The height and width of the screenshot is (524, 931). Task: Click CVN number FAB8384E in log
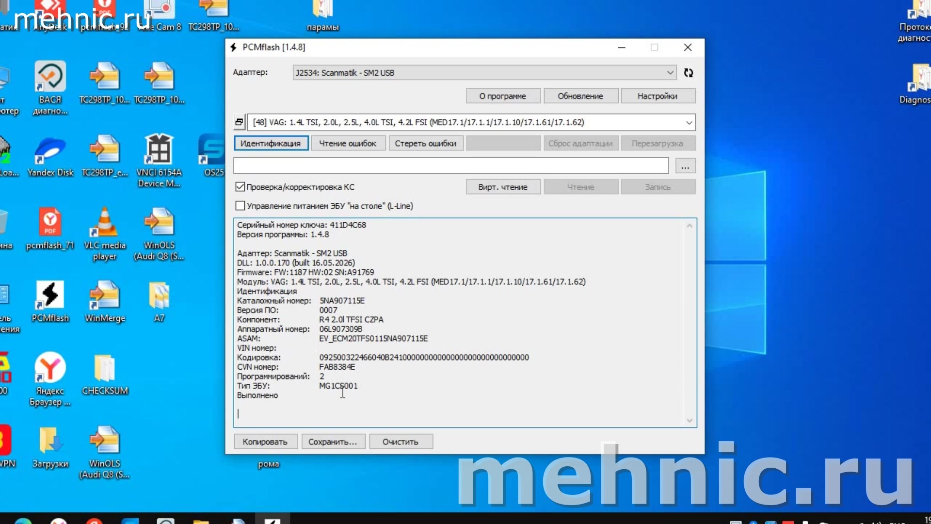pos(337,367)
